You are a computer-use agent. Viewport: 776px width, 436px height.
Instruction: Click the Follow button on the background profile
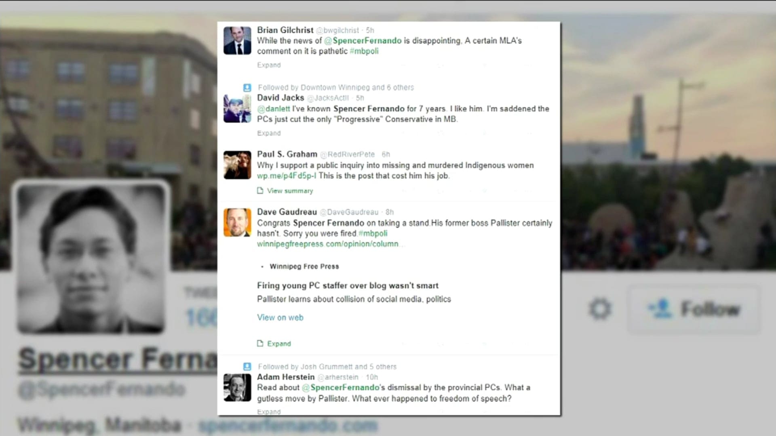click(x=694, y=309)
